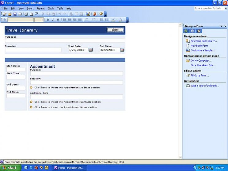Open the font color dropdown arrow
The image size is (228, 171).
coord(124,20)
